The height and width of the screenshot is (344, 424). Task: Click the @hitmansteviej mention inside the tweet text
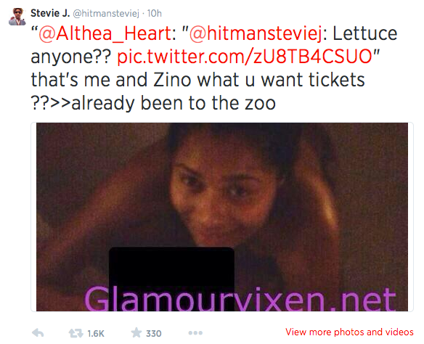(x=256, y=34)
